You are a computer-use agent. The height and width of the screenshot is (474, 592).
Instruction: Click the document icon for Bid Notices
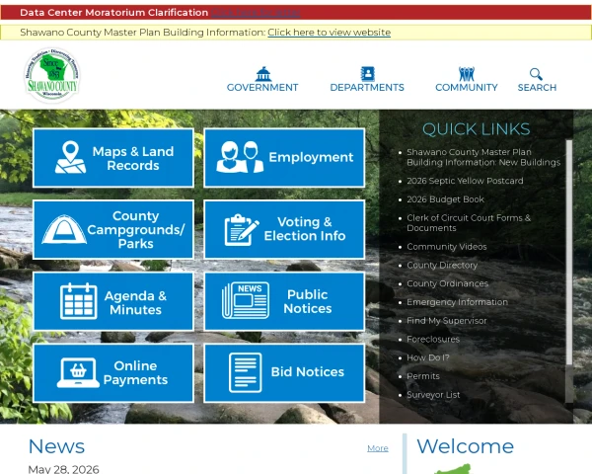coord(246,372)
